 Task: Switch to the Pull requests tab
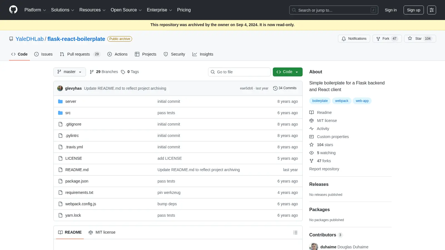pos(80,54)
